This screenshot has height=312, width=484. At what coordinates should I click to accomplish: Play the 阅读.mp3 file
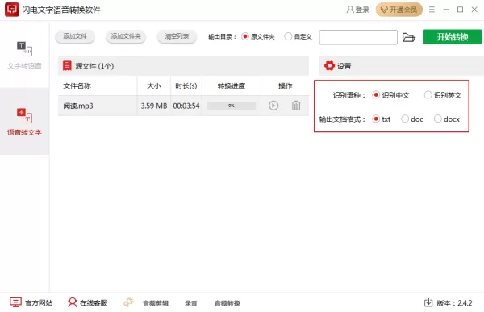point(273,106)
